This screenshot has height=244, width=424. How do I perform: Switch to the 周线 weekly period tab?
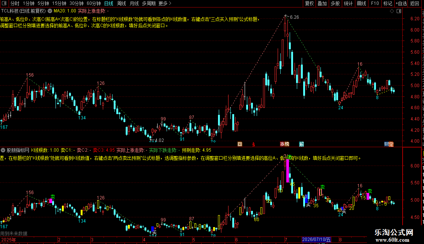[x=122, y=3]
